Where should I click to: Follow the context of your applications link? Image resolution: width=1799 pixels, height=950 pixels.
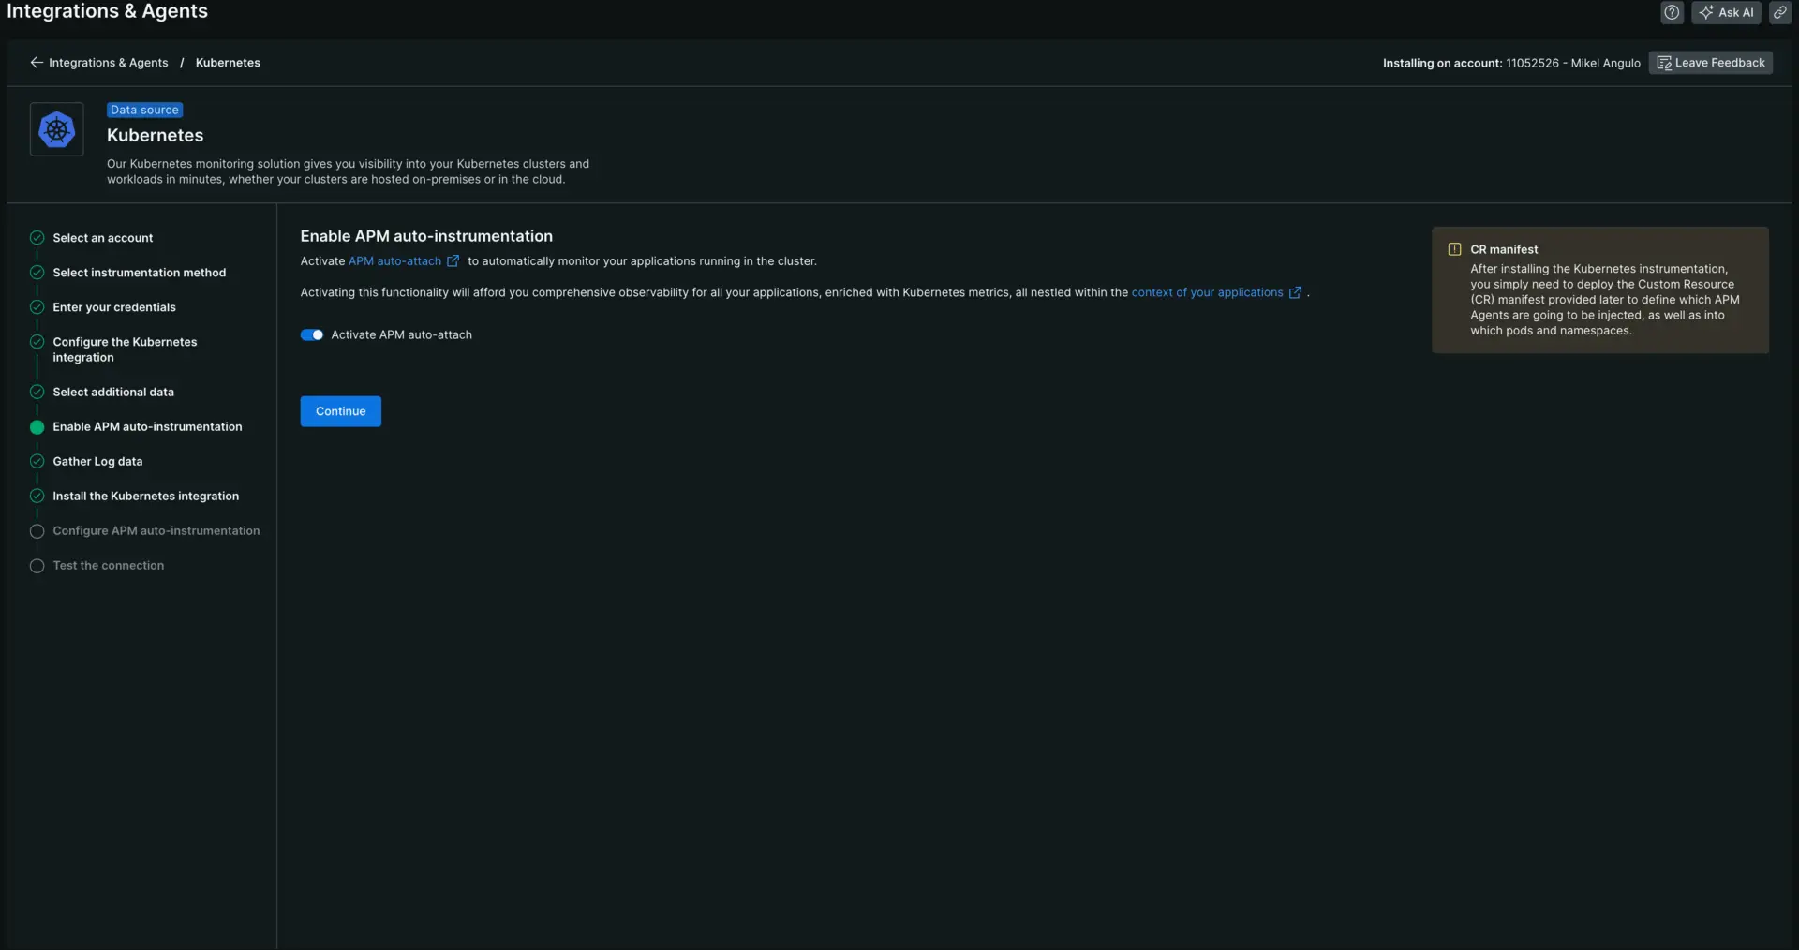[x=1207, y=292]
